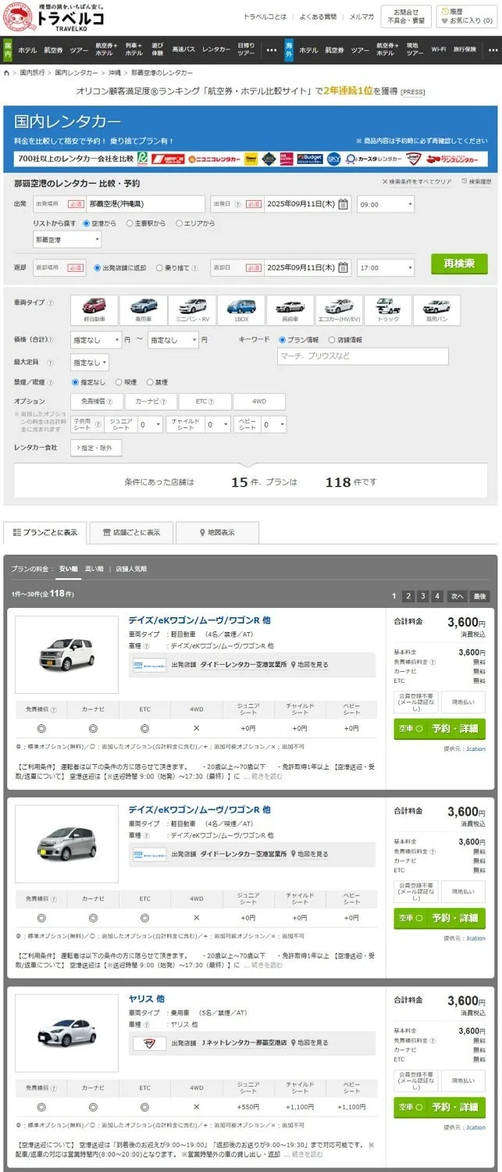Select the 禁煙 smoking preference
This screenshot has height=1172, width=502.
151,383
